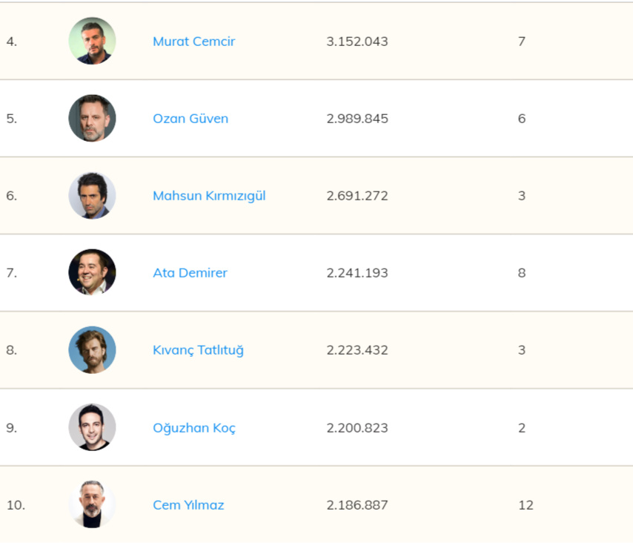Click Ata Demirer's round avatar
633x543 pixels.
tap(93, 273)
